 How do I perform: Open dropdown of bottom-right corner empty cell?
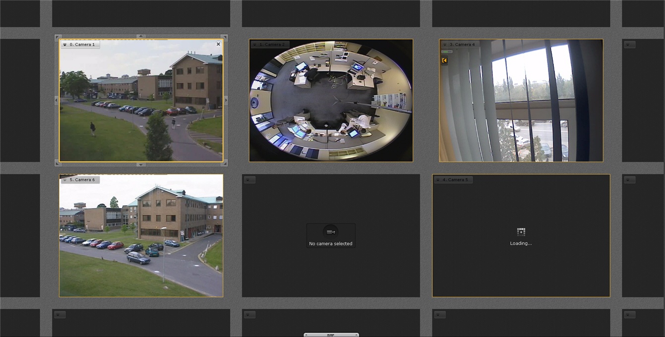630,315
